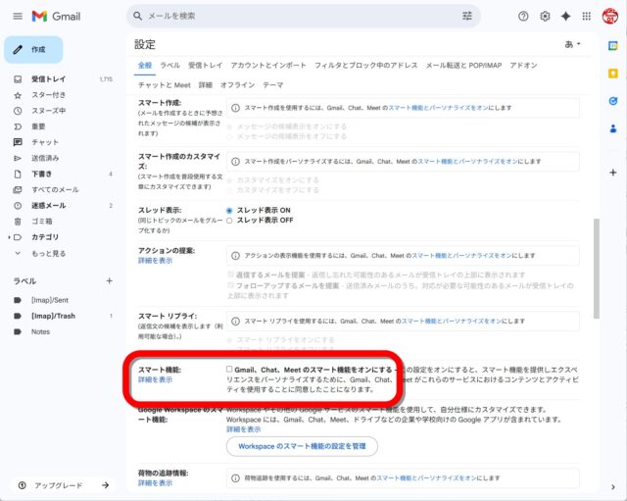Switch to the テーマ tab
This screenshot has width=627, height=501.
click(273, 85)
